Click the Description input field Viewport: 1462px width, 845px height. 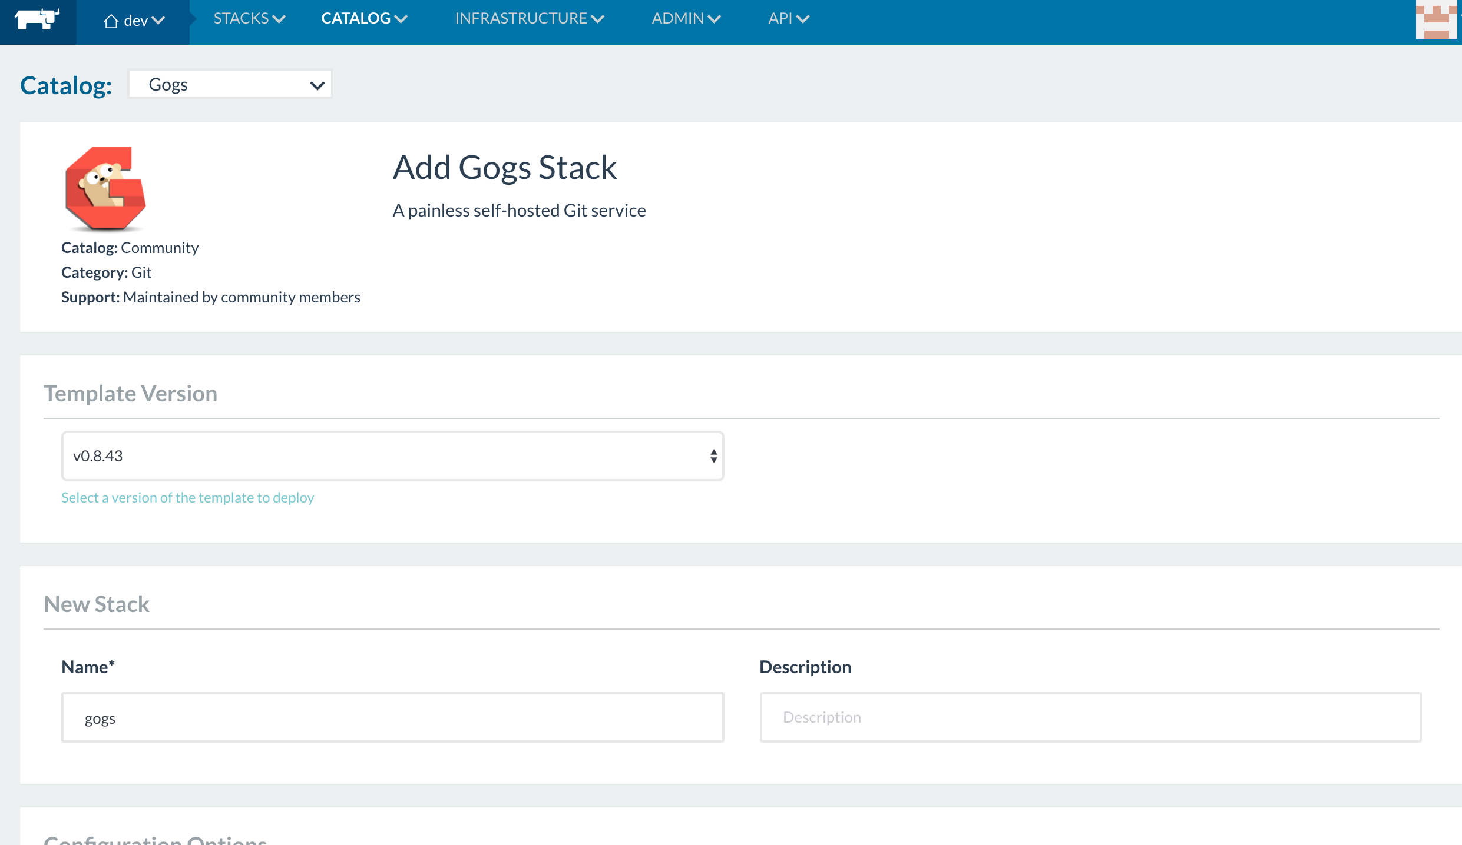click(x=1090, y=717)
